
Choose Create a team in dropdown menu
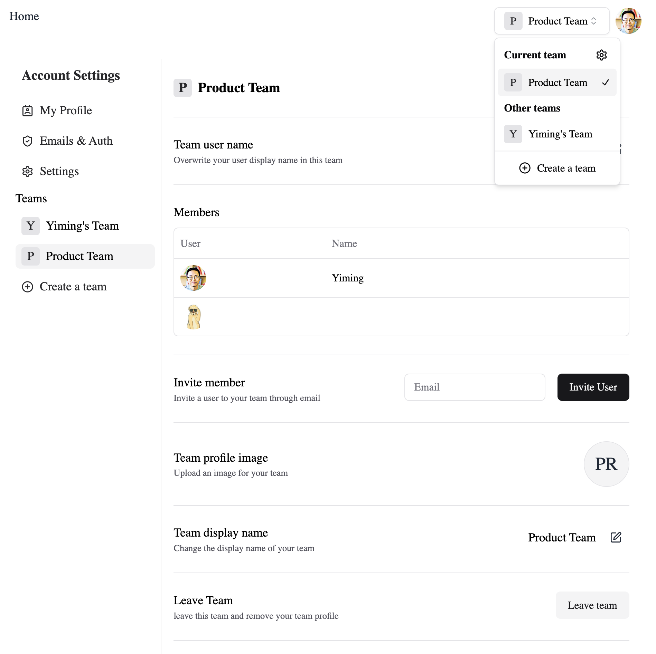[x=557, y=168]
